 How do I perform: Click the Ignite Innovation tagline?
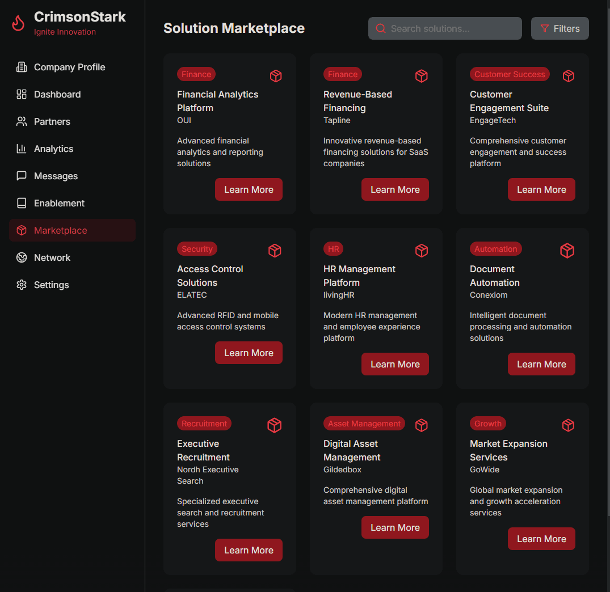65,32
